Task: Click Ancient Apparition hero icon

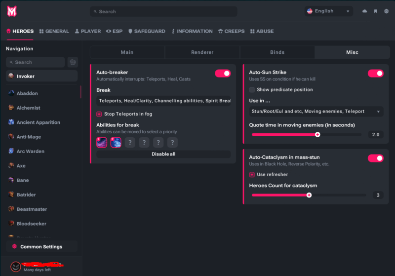Action: point(11,122)
